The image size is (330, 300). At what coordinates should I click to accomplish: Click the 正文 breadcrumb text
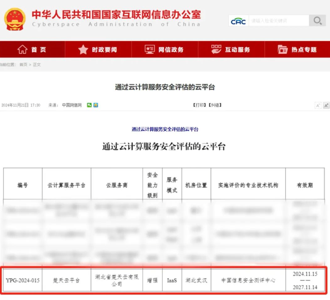click(37, 65)
